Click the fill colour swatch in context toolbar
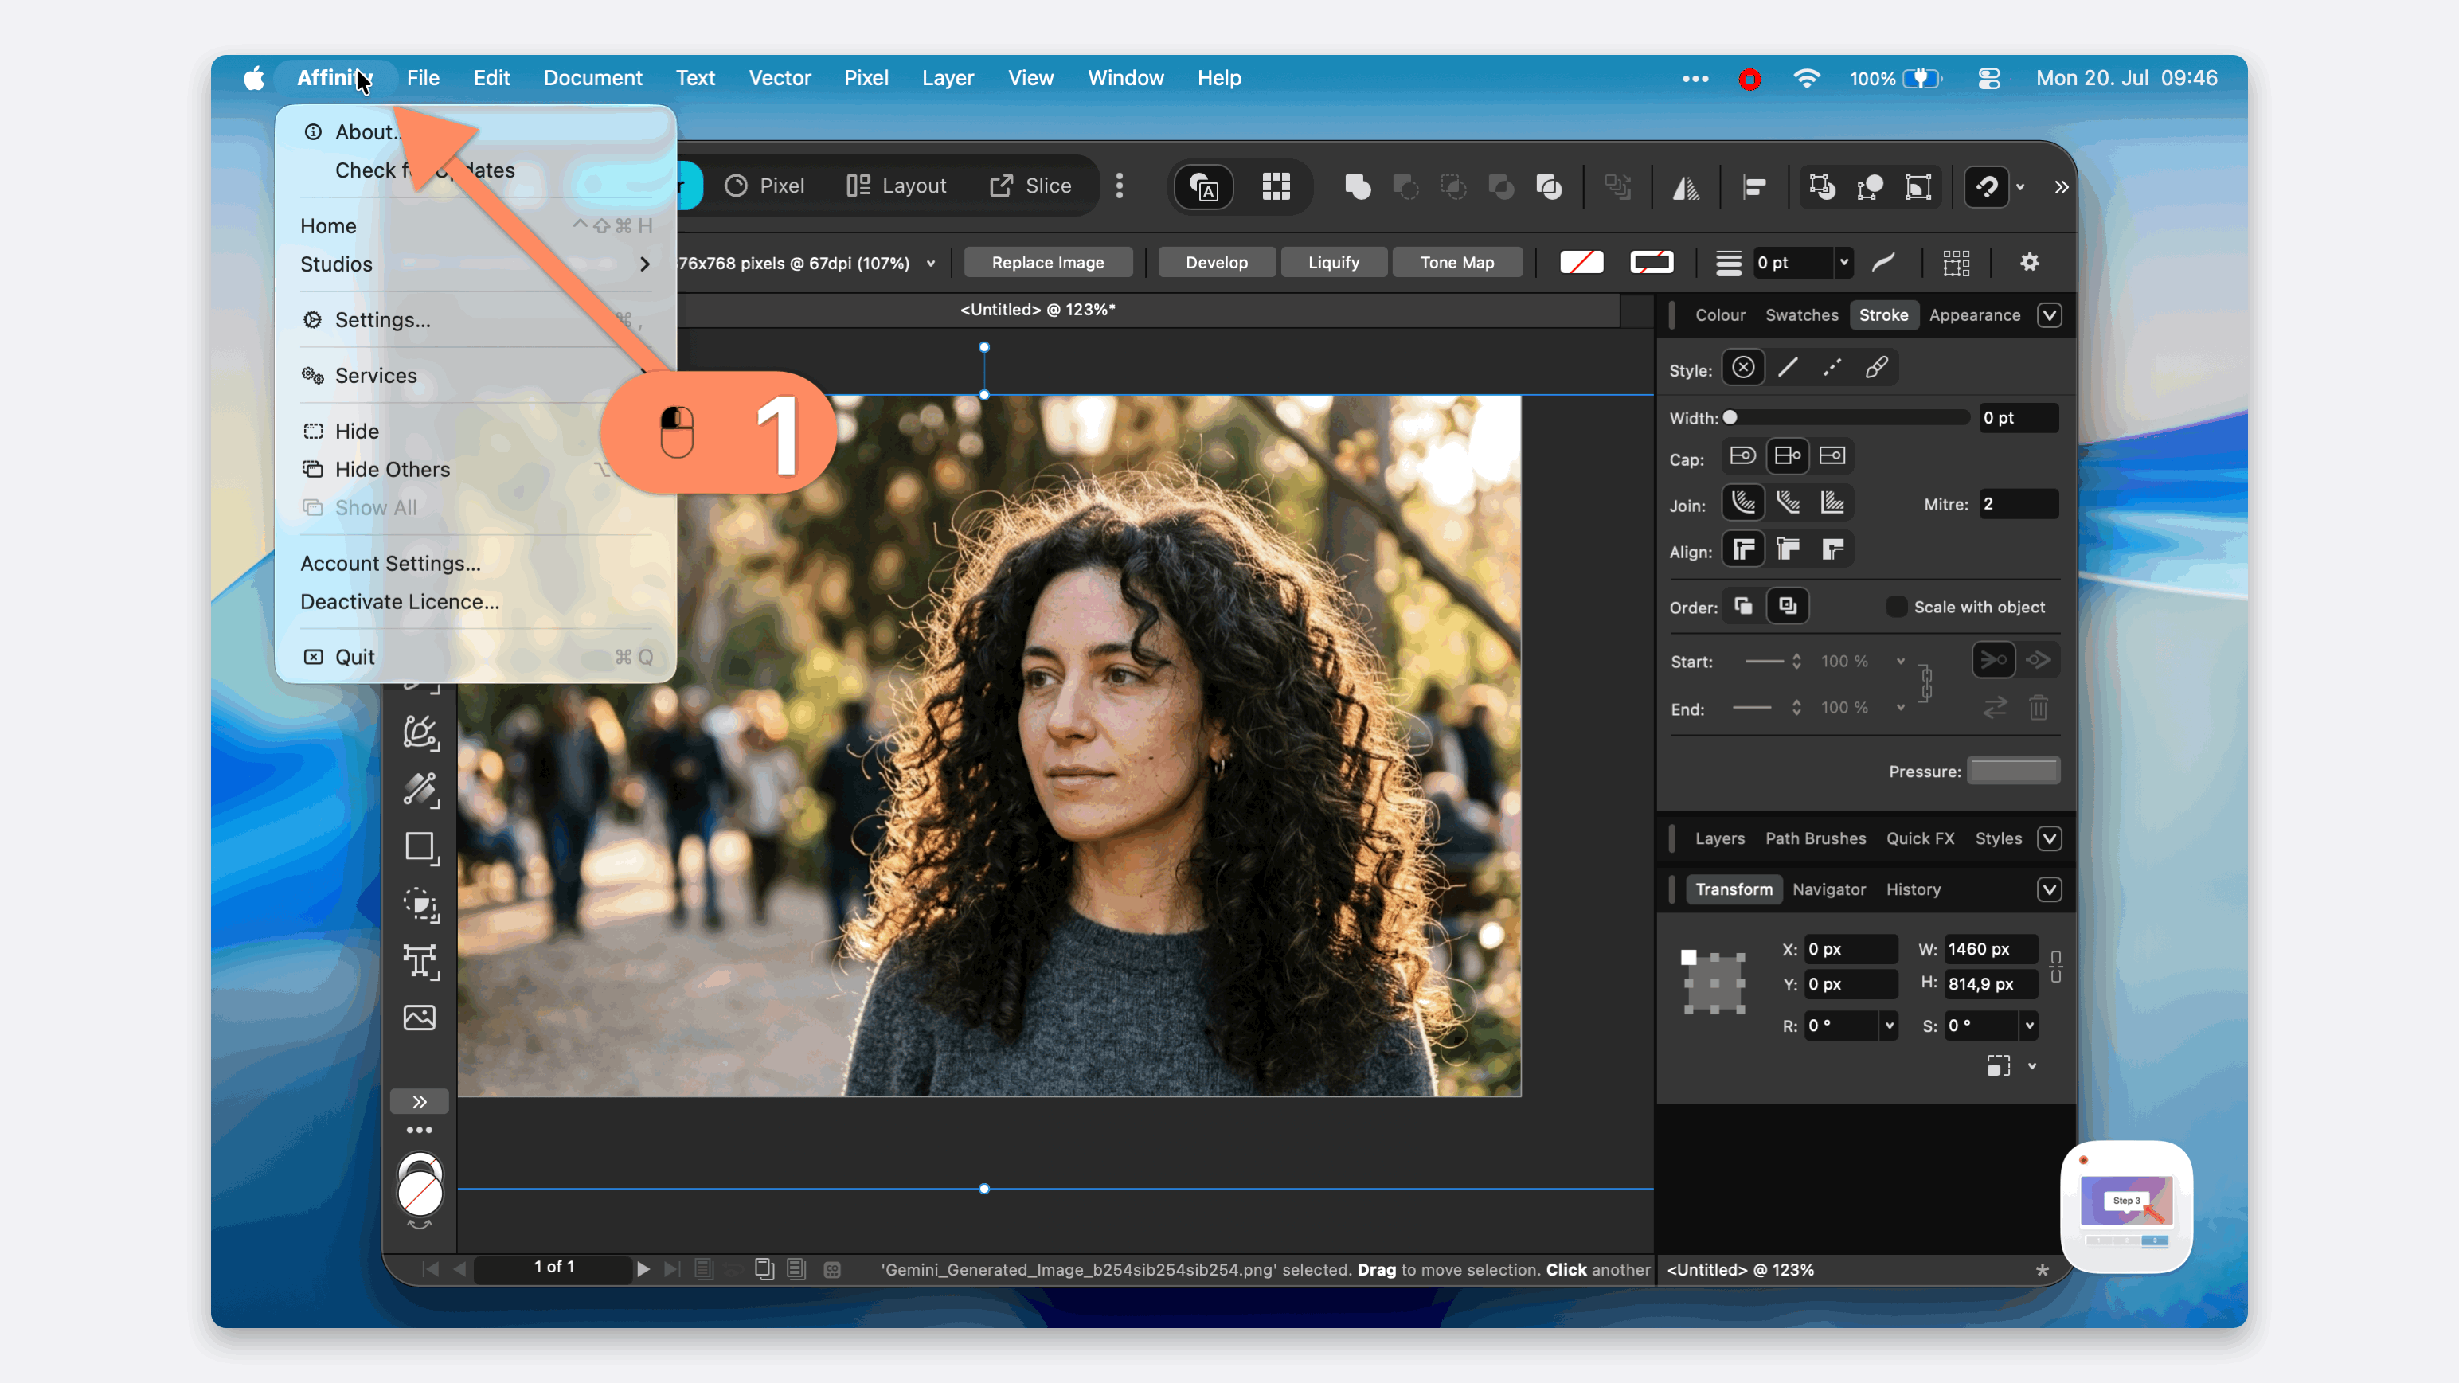 coord(1581,263)
